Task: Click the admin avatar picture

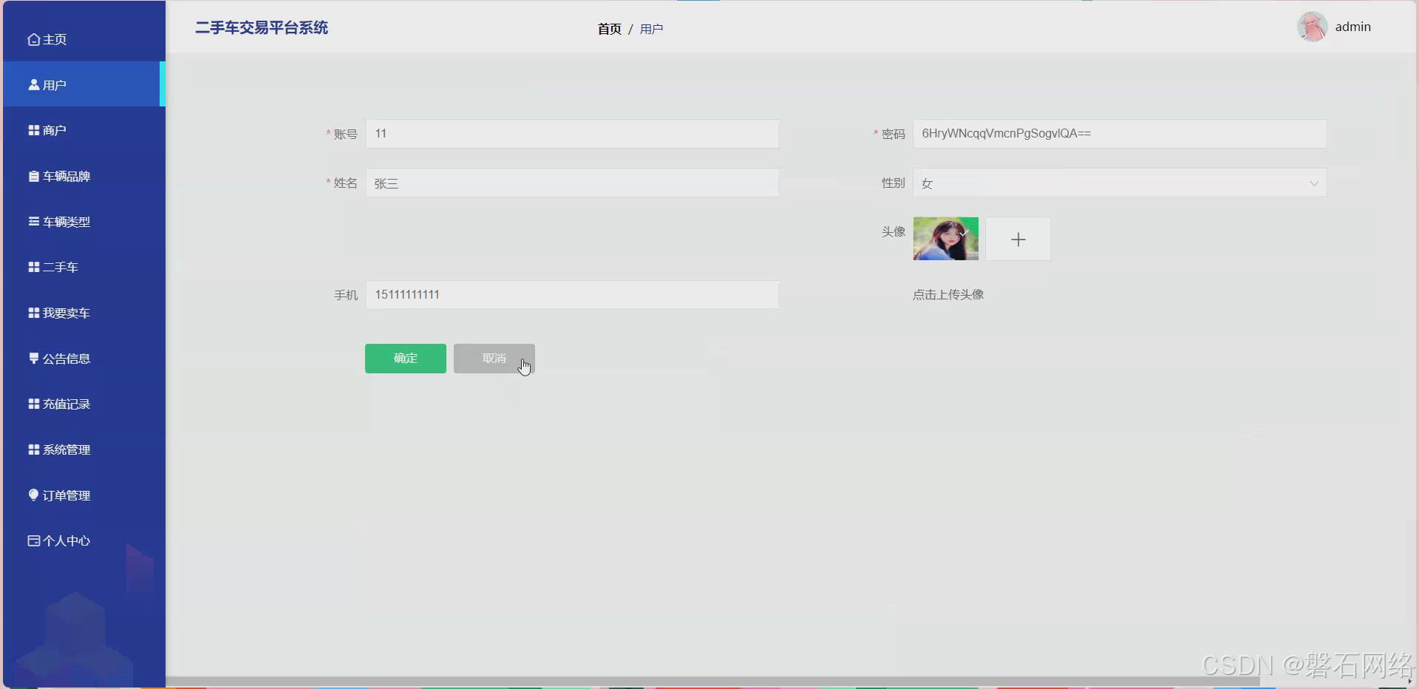Action: [1313, 27]
